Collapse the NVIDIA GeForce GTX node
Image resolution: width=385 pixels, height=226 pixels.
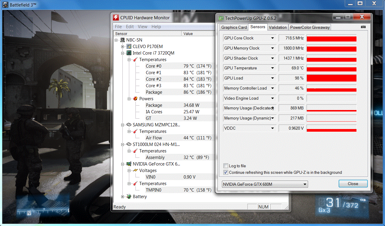point(123,164)
